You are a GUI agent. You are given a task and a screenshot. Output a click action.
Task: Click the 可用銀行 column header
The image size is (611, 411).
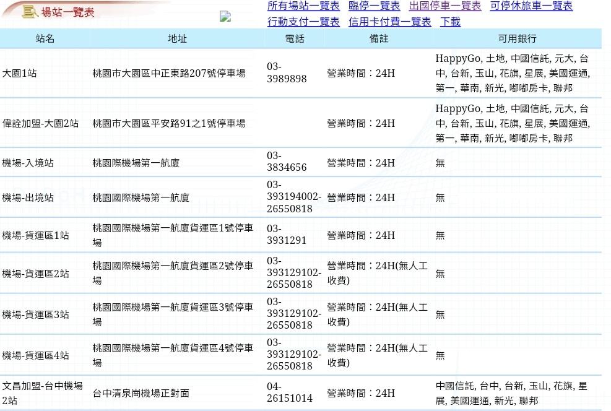517,38
